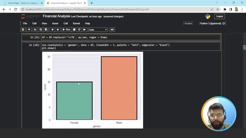246x138 pixels.
Task: Open the File menu
Action: 25,23
